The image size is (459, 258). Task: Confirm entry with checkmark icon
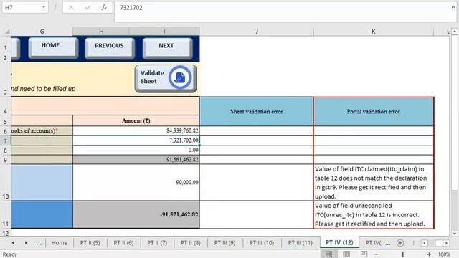coord(87,8)
